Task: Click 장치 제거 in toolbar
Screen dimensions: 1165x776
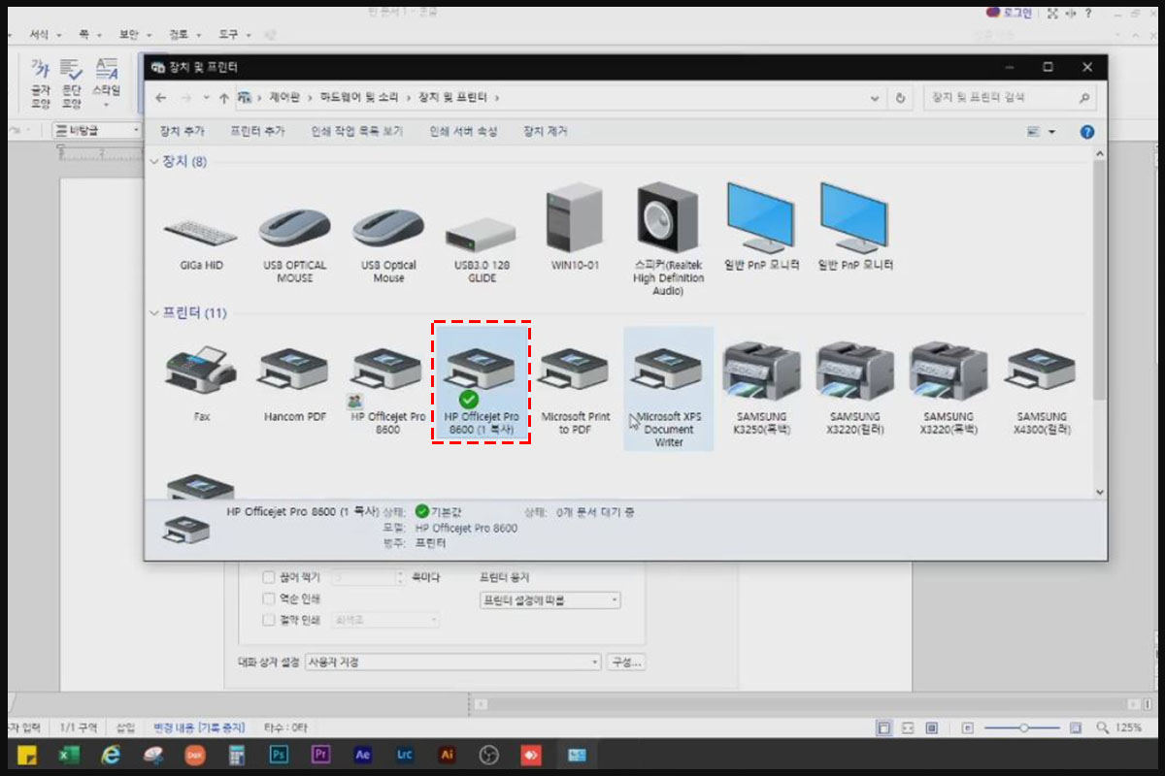Action: (x=546, y=131)
